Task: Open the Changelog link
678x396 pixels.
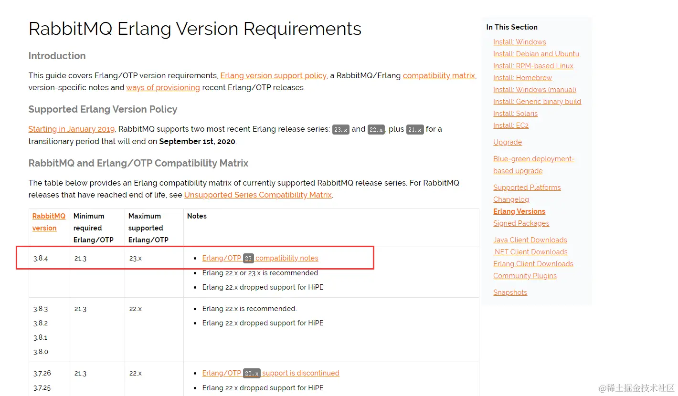Action: pyautogui.click(x=511, y=199)
